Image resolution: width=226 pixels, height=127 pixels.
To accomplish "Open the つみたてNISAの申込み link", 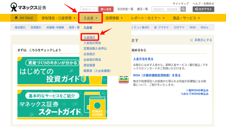I will pyautogui.click(x=195, y=94).
